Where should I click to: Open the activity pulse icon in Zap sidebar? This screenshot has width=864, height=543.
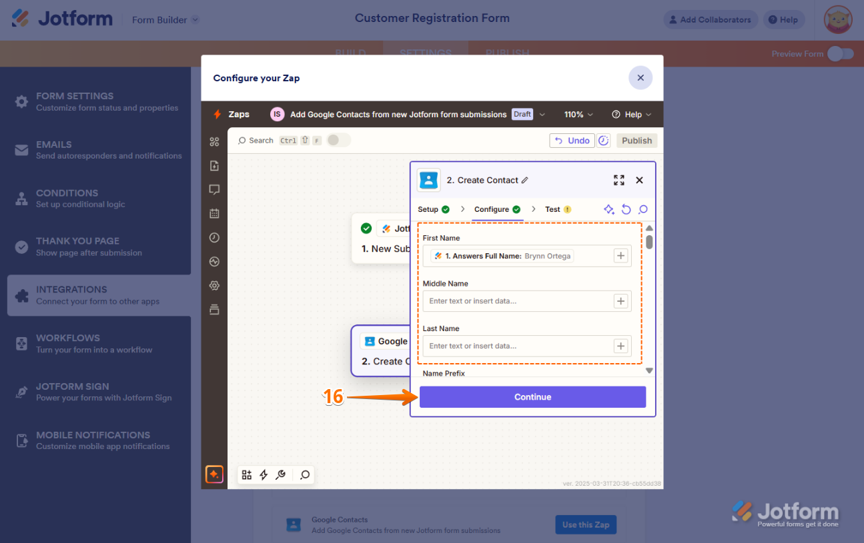[214, 262]
